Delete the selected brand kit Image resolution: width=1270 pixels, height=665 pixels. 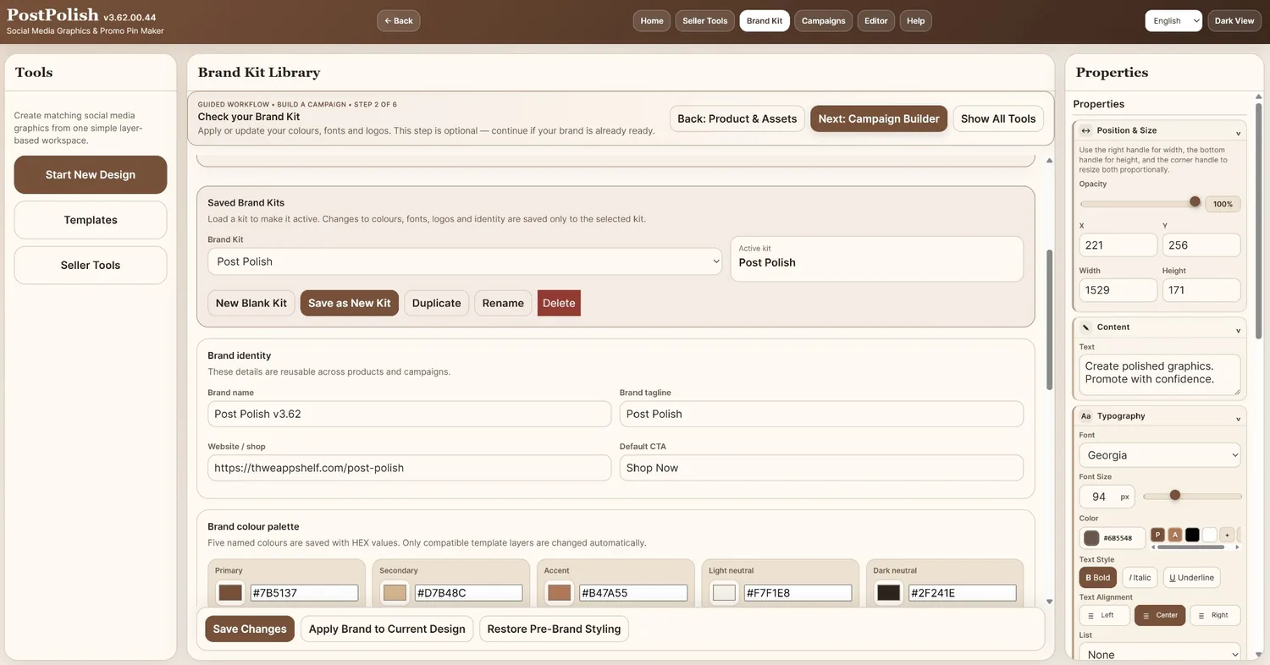coord(559,303)
